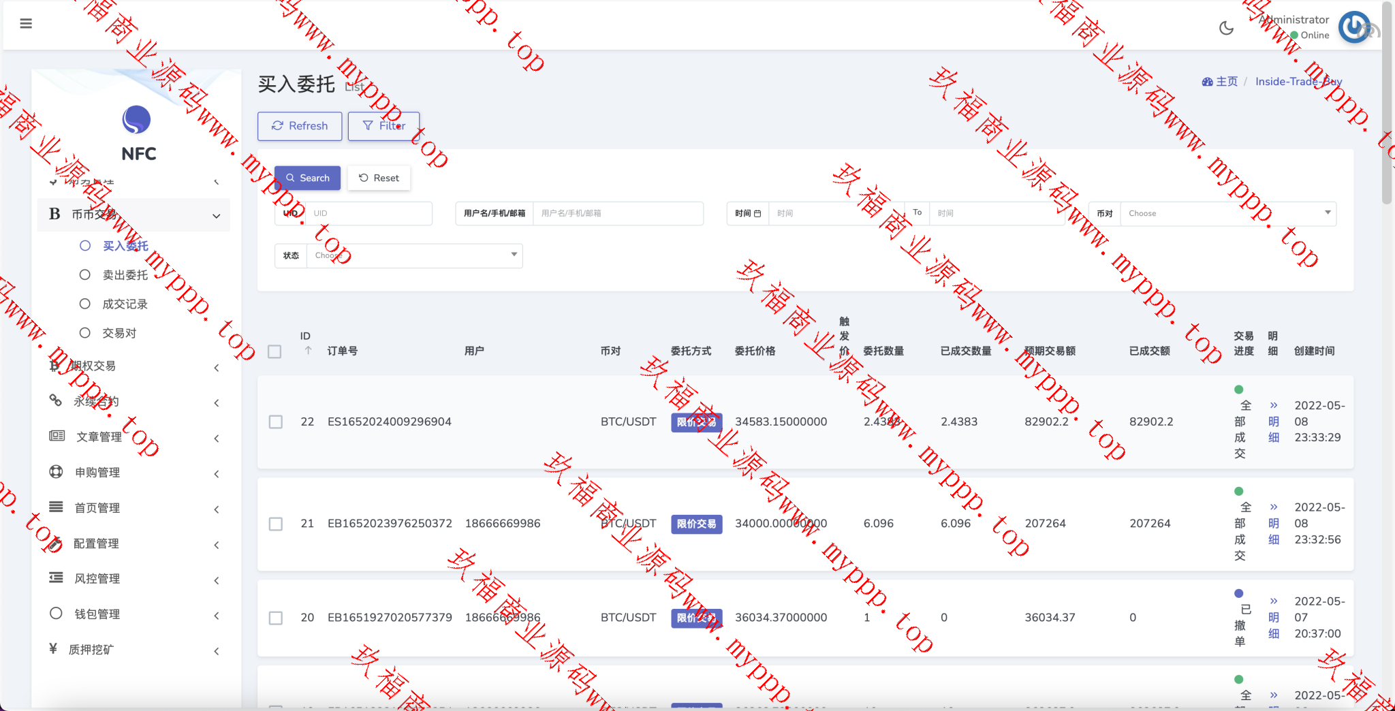Click the ID column sort arrow
Image resolution: width=1395 pixels, height=711 pixels.
[x=308, y=351]
